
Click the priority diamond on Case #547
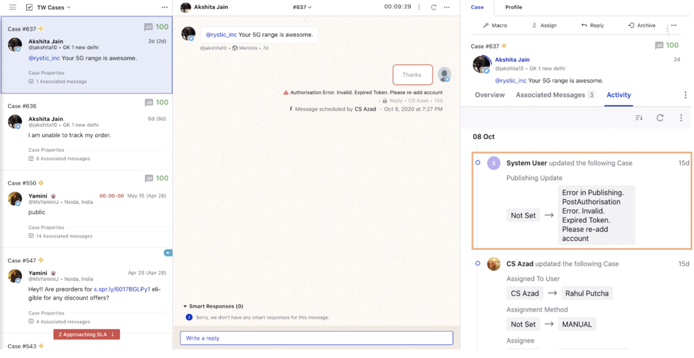coord(41,260)
